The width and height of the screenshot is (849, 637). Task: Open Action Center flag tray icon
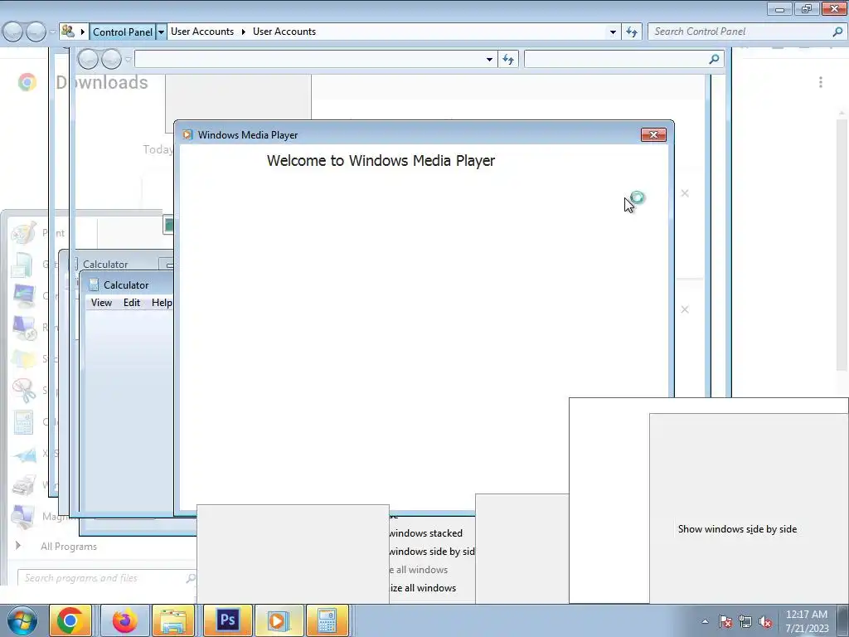point(725,622)
